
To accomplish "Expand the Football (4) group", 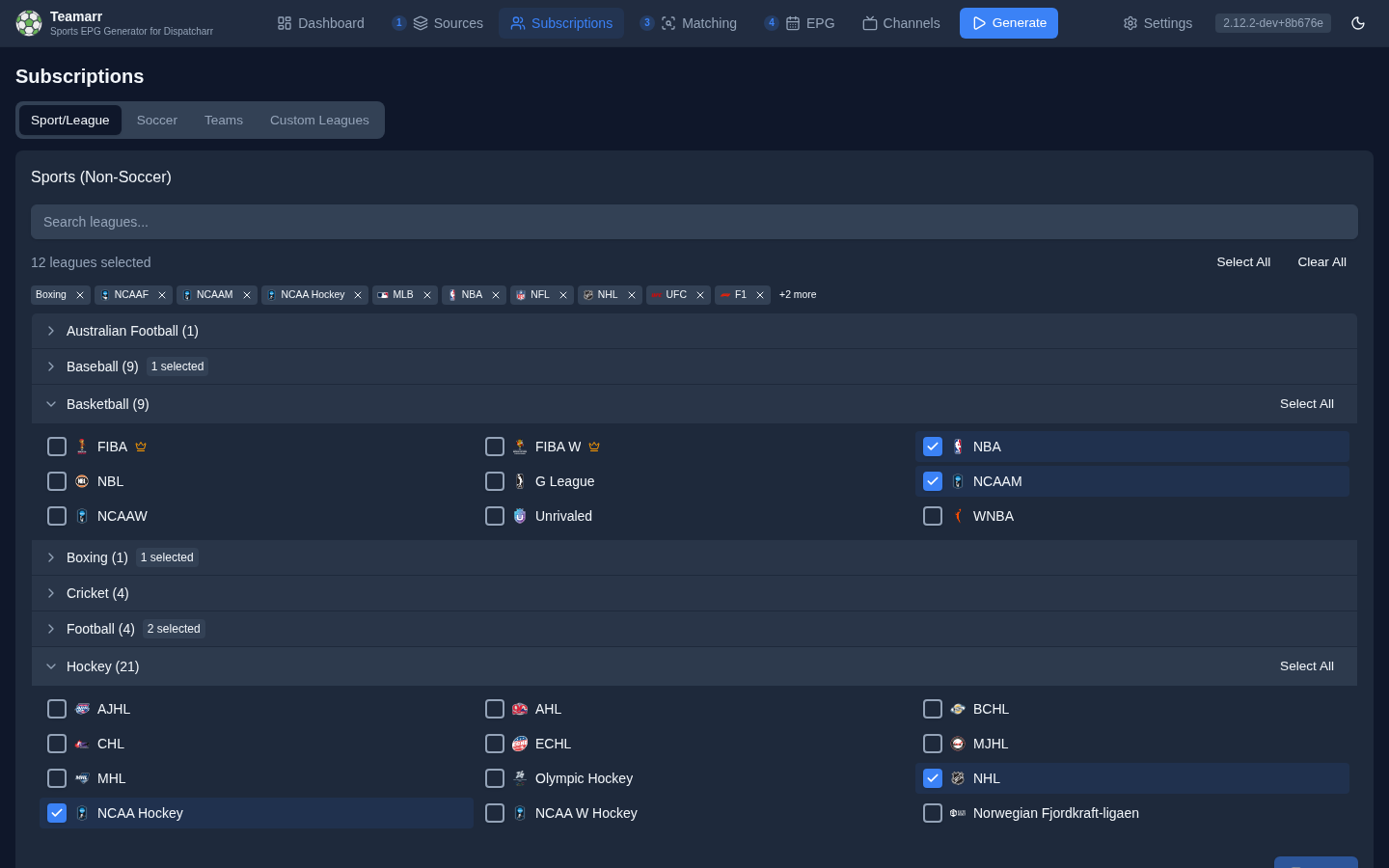I will coord(694,629).
